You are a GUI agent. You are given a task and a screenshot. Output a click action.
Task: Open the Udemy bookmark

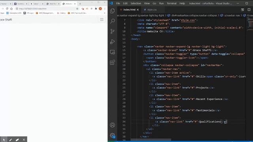62,13
